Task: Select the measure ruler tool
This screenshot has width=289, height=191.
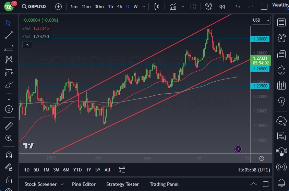Action: click(9, 126)
